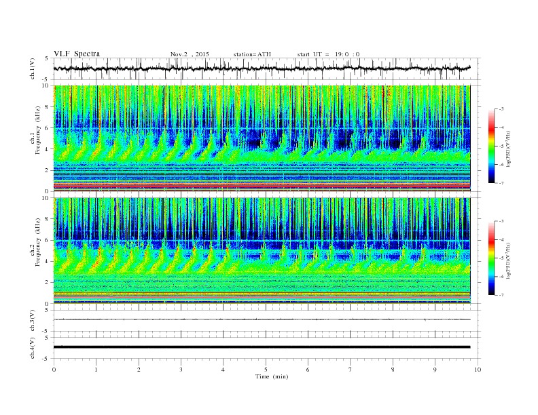538x415 pixels.
Task: Select the date text "Nov.2 , 2015"
Action: point(190,54)
